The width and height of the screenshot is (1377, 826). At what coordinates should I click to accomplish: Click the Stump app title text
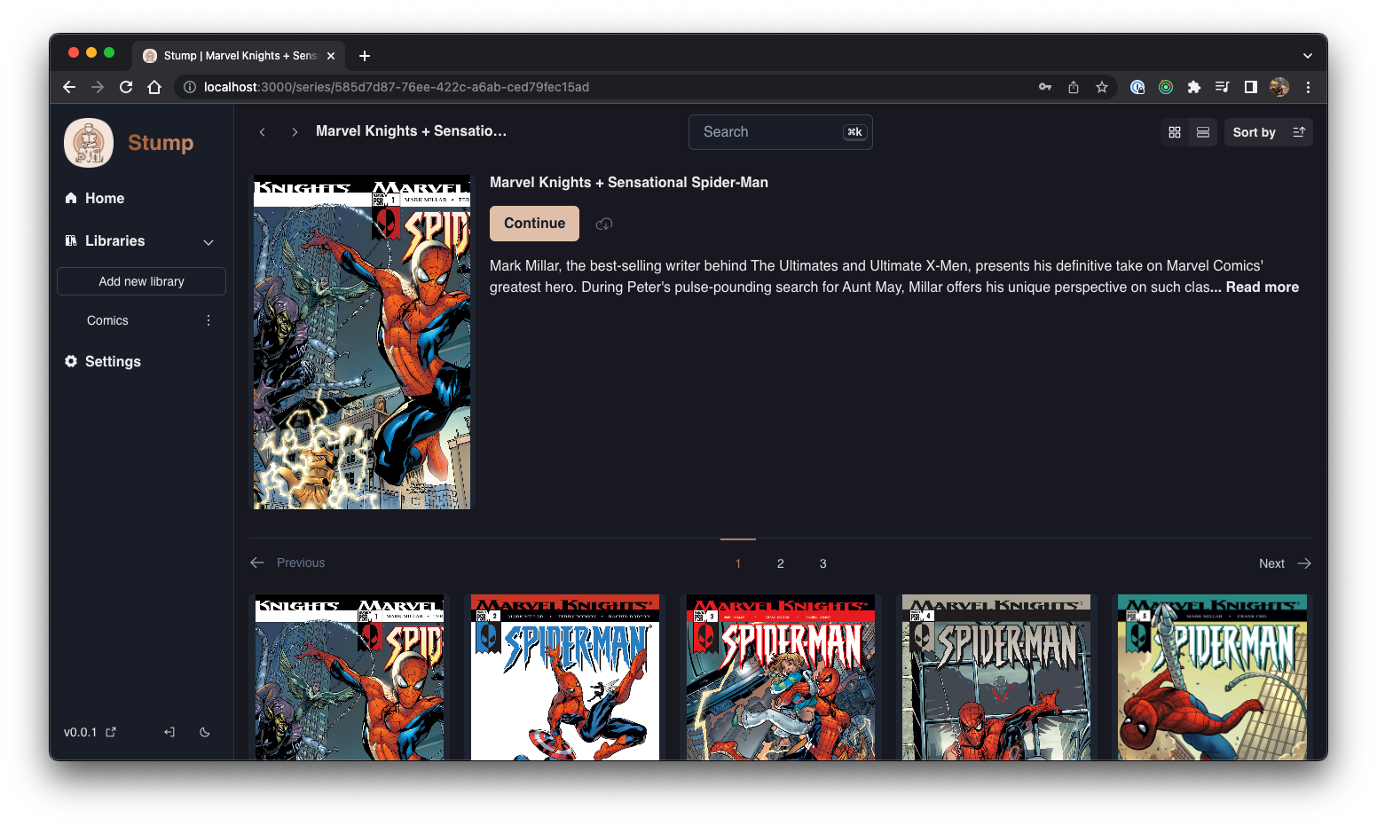(x=161, y=143)
